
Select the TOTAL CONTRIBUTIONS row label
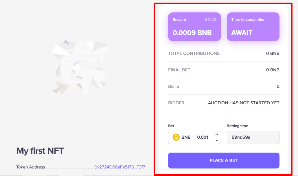click(x=194, y=53)
